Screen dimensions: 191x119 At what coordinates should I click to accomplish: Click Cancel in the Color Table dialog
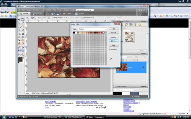[114, 33]
